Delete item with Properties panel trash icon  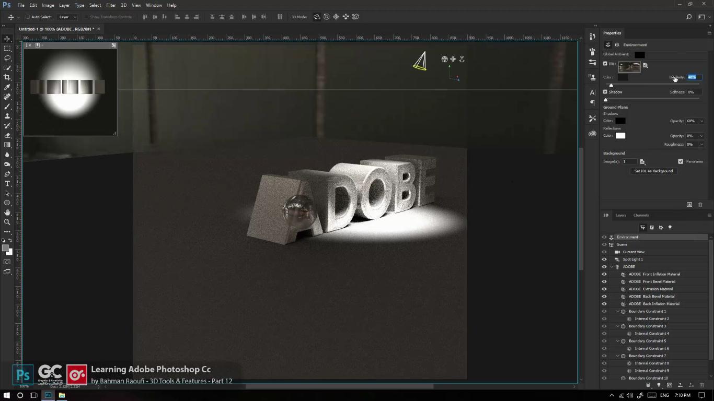(700, 205)
